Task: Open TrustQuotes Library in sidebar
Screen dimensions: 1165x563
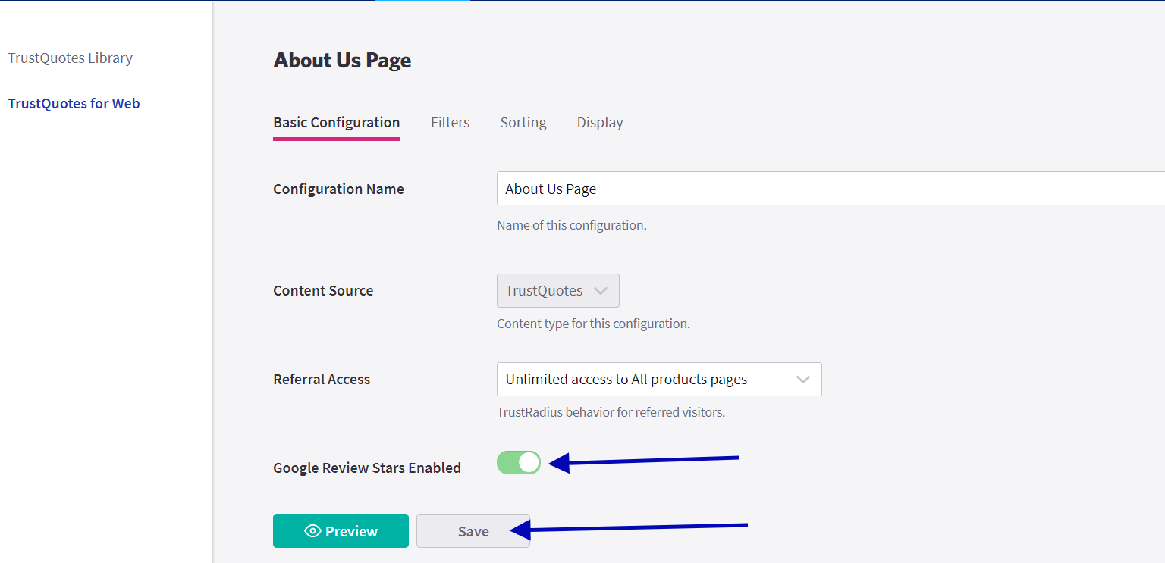Action: click(71, 58)
